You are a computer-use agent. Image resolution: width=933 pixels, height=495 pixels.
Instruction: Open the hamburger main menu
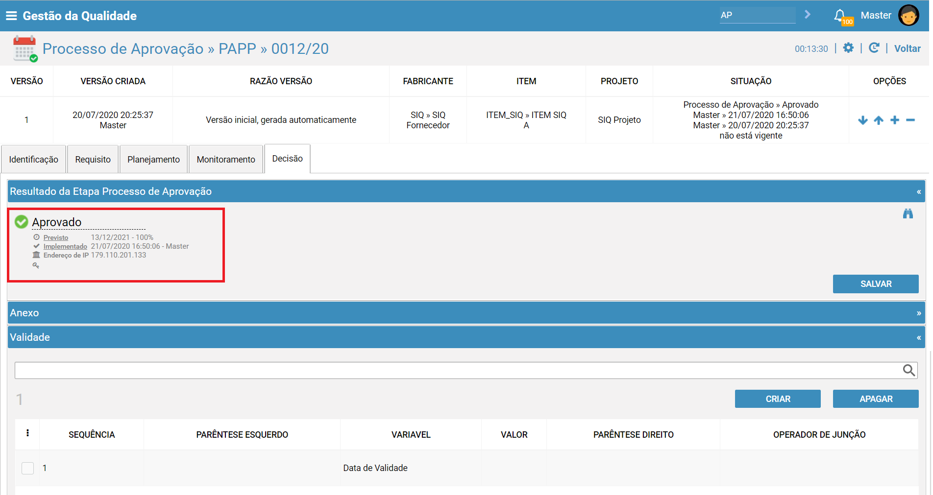point(11,16)
